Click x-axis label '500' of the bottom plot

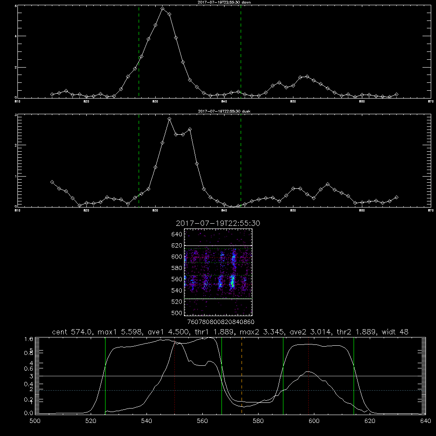pyautogui.click(x=35, y=421)
